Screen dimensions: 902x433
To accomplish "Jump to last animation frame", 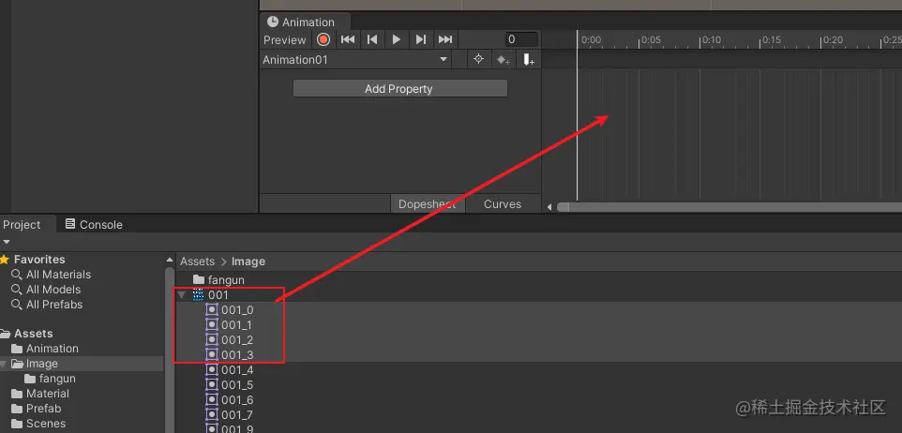I will [445, 39].
